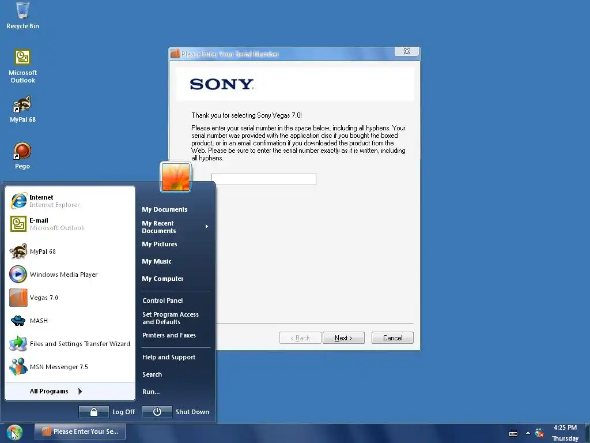Close the Please Enter Your Serial Number dialog
The width and height of the screenshot is (590, 443).
(407, 51)
